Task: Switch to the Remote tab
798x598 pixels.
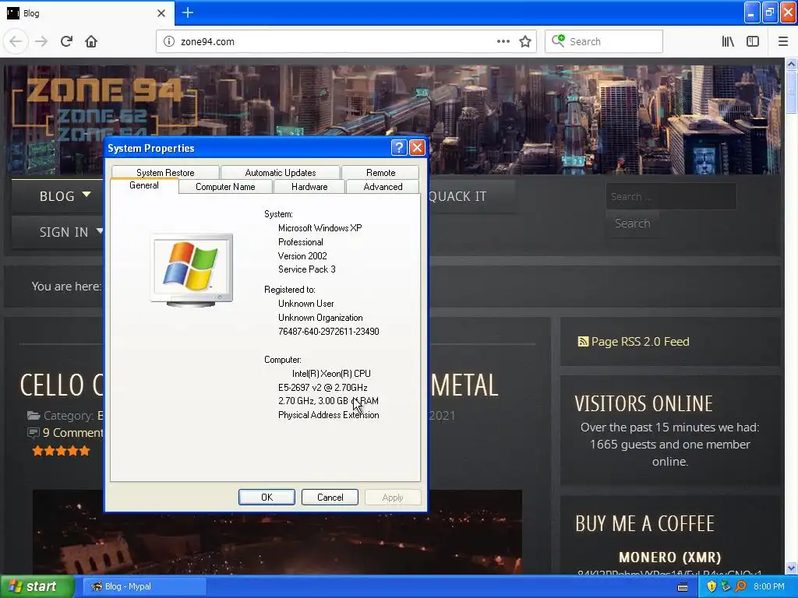Action: 380,172
